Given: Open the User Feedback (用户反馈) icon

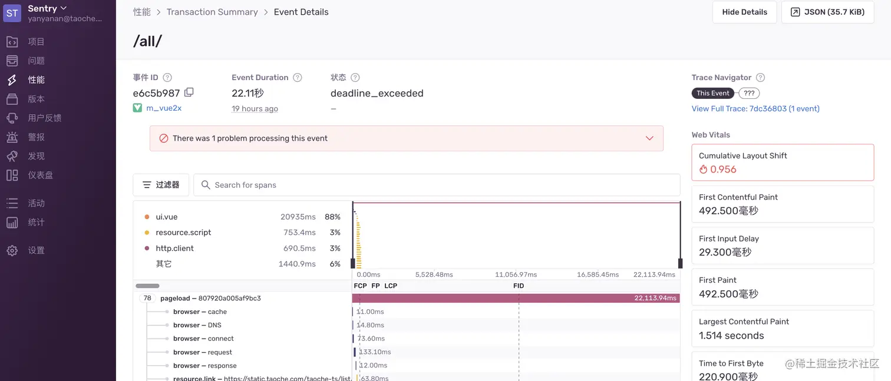Looking at the screenshot, I should [12, 118].
